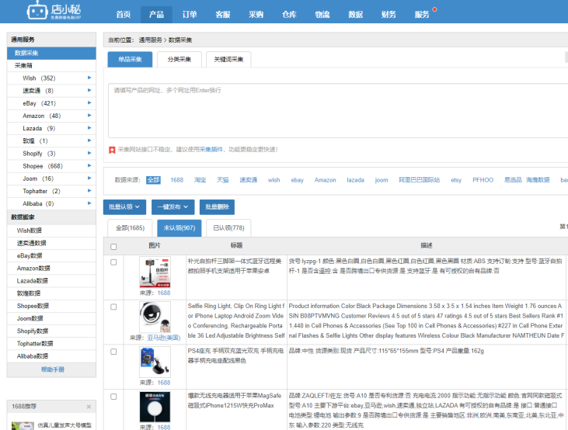This screenshot has height=430, width=568.
Task: Filter data source by PFHOO
Action: tap(483, 180)
